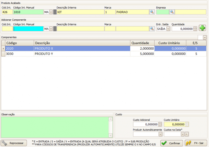Open MA dropdown in Produto Acabado section
209x147 pixels.
coord(51,12)
